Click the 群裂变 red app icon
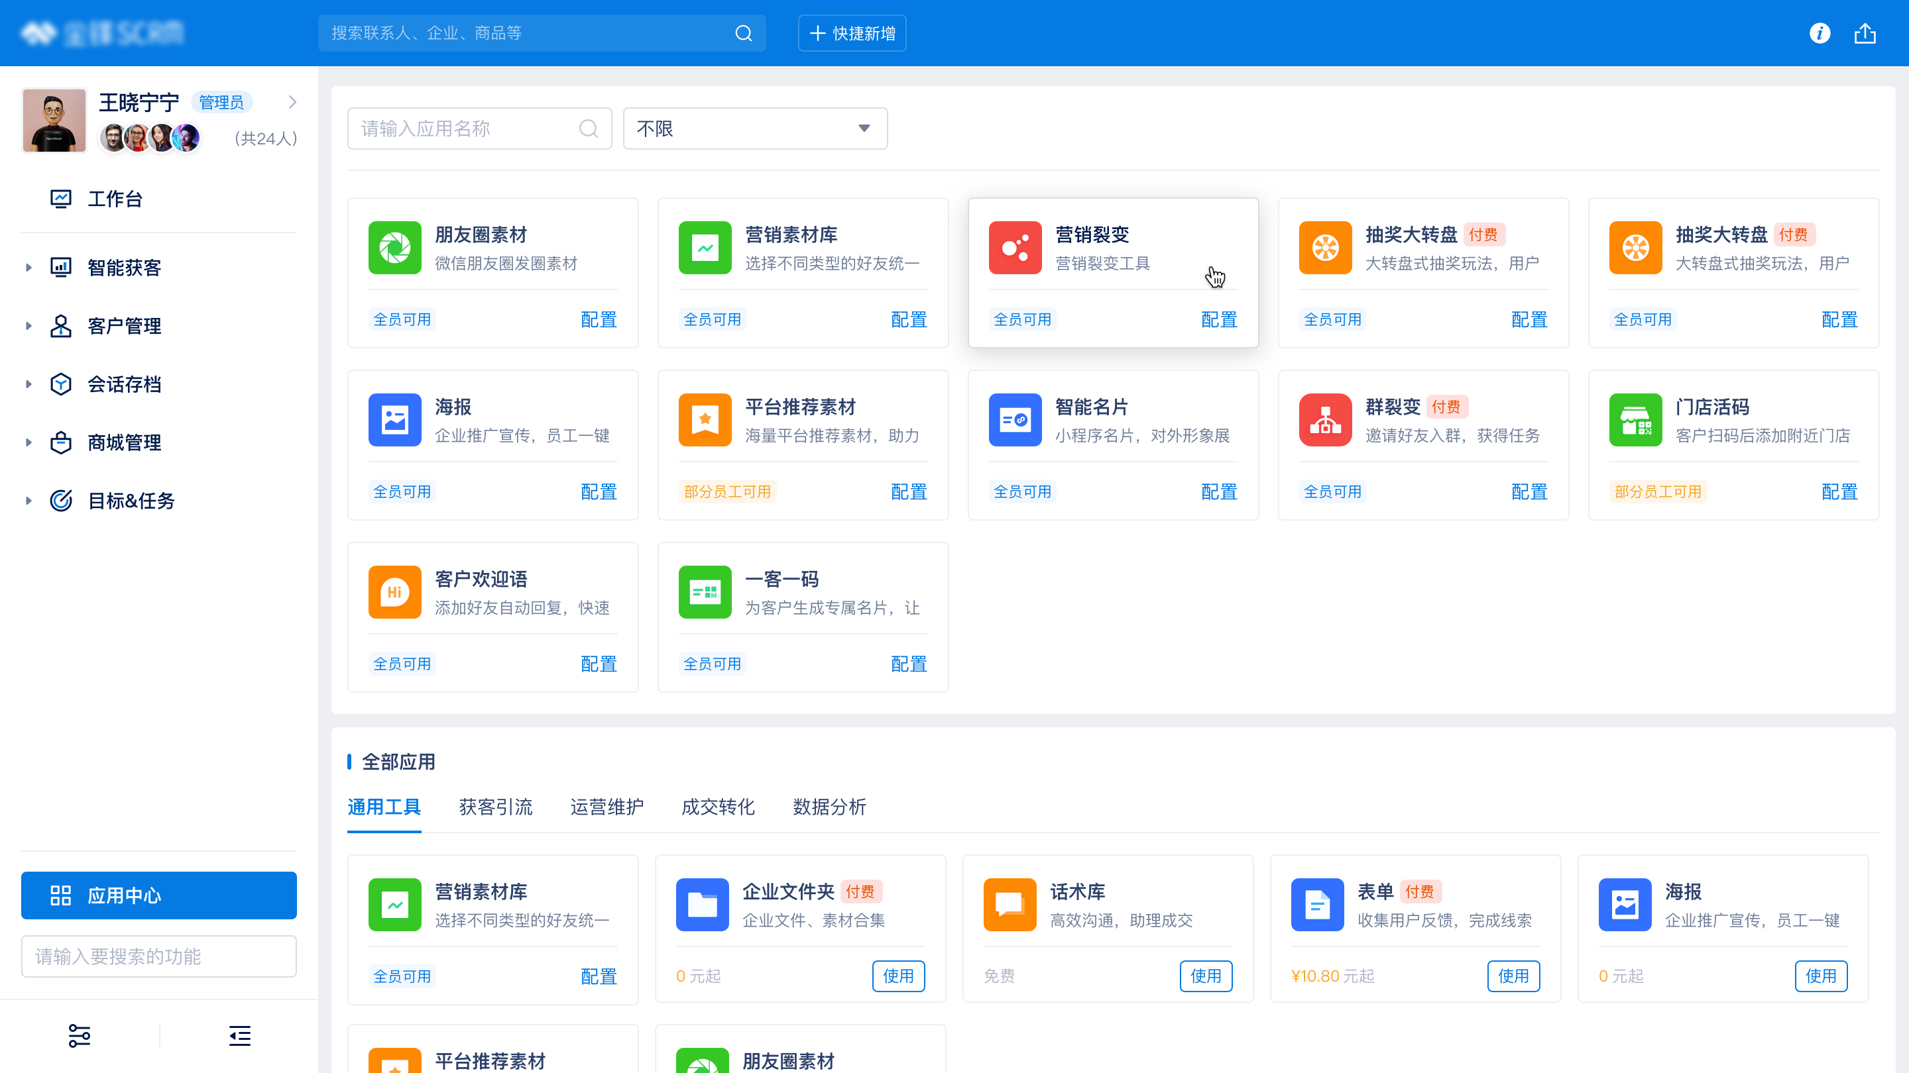 (1325, 420)
